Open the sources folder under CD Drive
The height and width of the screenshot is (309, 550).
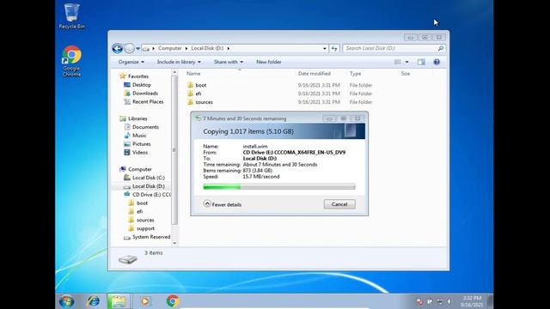[141, 220]
